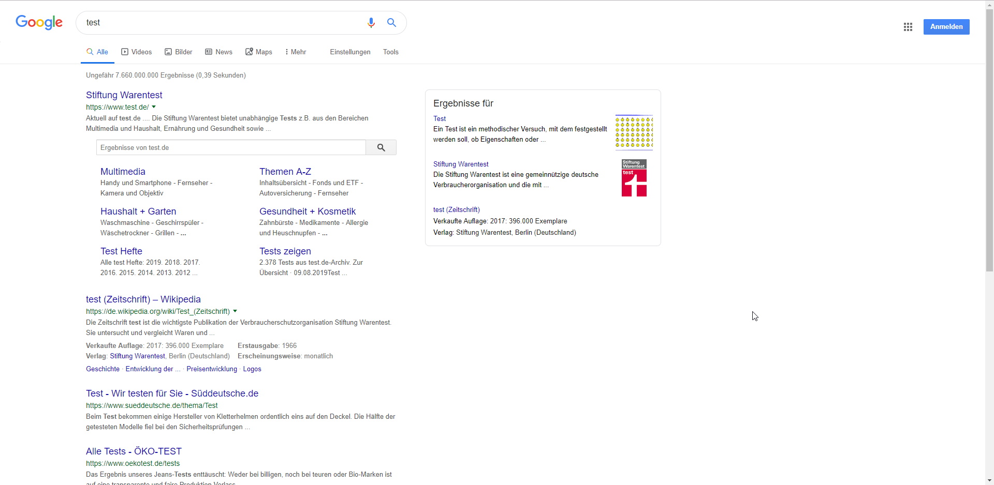This screenshot has height=485, width=994.
Task: Jump to Entwicklung der section link
Action: point(153,369)
